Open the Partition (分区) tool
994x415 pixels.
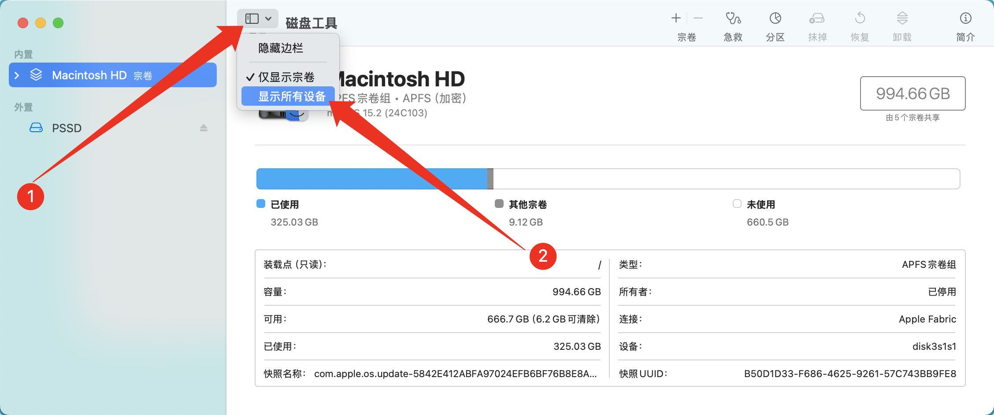point(775,19)
